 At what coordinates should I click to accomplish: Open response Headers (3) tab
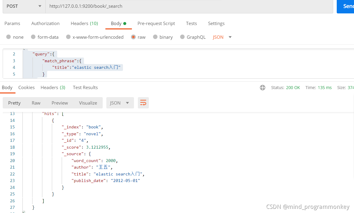tap(53, 88)
